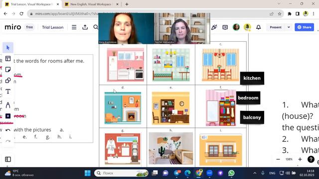Screen dimensions: 319x179
Task: Open the reactions party icon
Action: click(214, 27)
